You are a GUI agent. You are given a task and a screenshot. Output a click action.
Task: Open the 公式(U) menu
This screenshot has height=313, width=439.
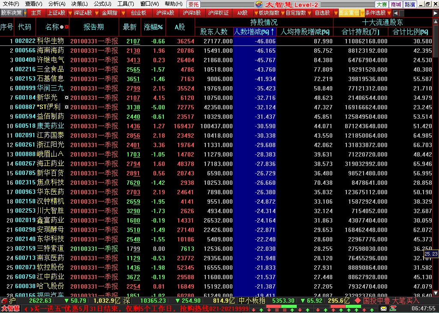pyautogui.click(x=102, y=4)
